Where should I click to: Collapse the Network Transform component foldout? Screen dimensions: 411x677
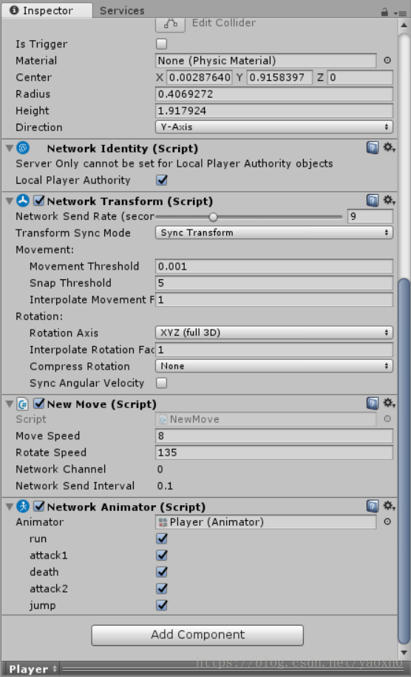pyautogui.click(x=10, y=201)
